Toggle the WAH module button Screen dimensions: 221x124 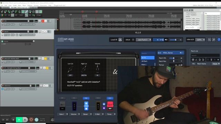[x=98, y=98]
